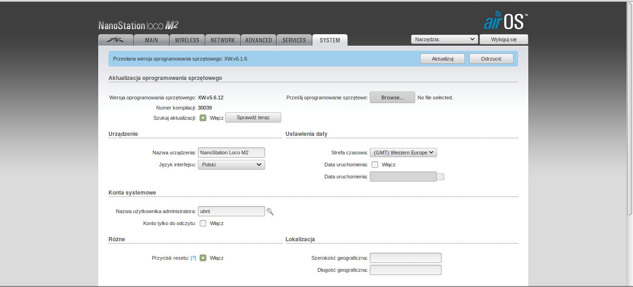
Task: Click the Lokalizacja section heading
Action: coord(300,239)
